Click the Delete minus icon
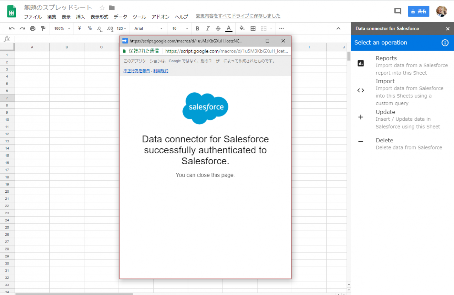The image size is (454, 295). 361,142
